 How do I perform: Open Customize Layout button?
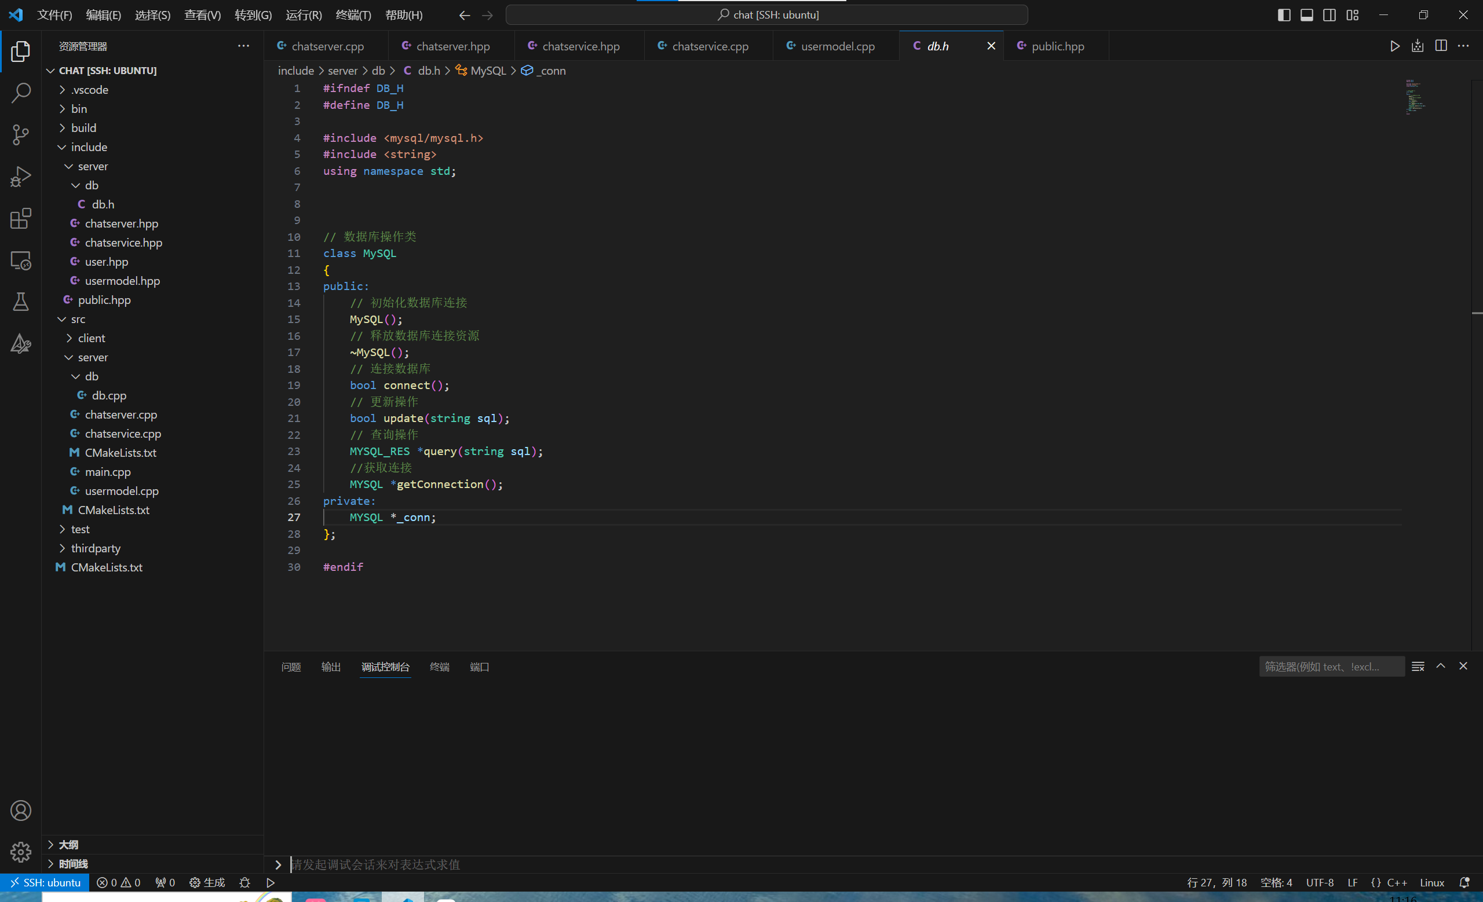(x=1352, y=15)
